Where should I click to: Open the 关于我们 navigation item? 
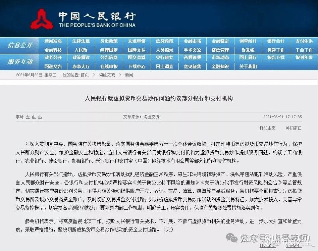click(248, 66)
